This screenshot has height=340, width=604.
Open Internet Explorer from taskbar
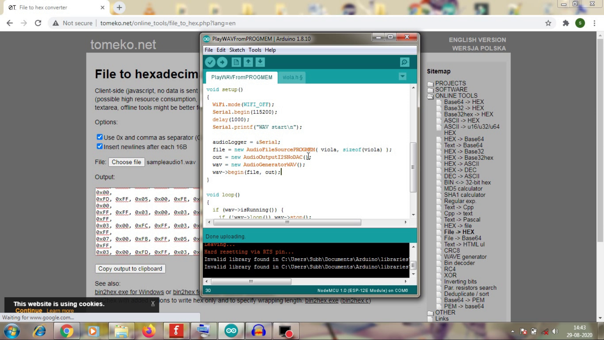[40, 331]
